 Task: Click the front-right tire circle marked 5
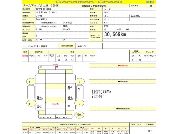[x=79, y=82]
